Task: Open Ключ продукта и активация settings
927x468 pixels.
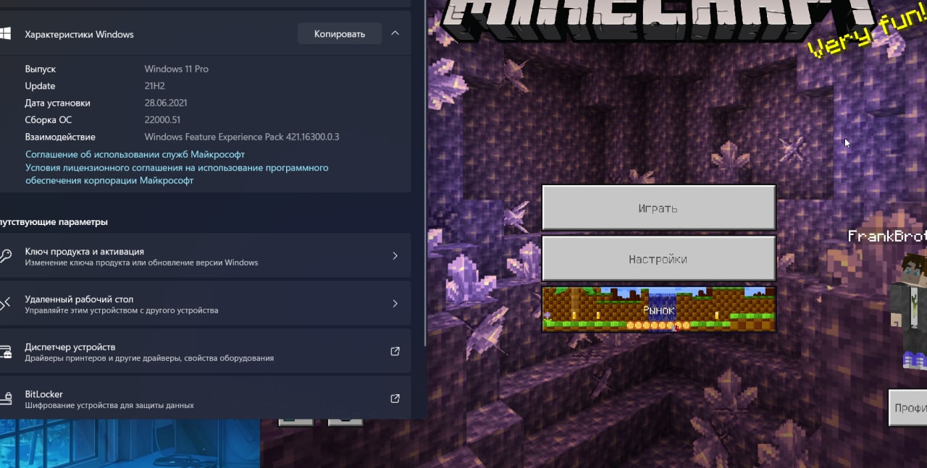Action: click(x=205, y=256)
